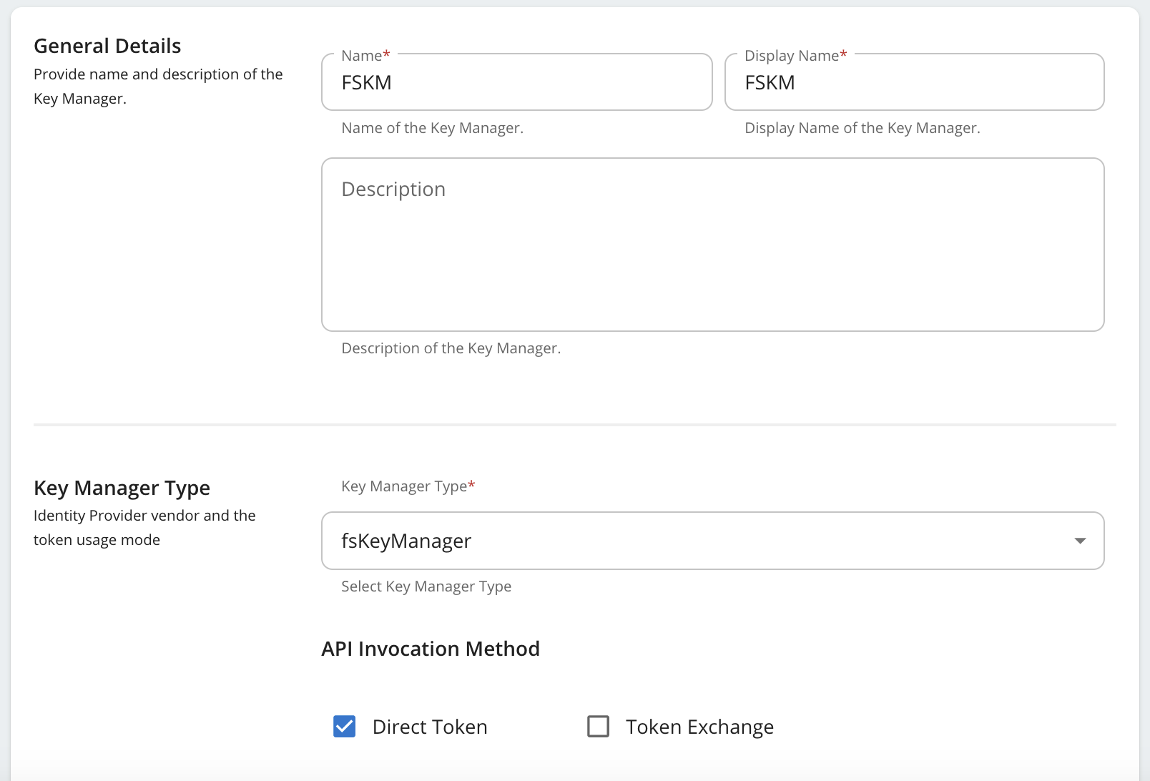Click the Display Name input field
This screenshot has width=1150, height=781.
[x=914, y=82]
